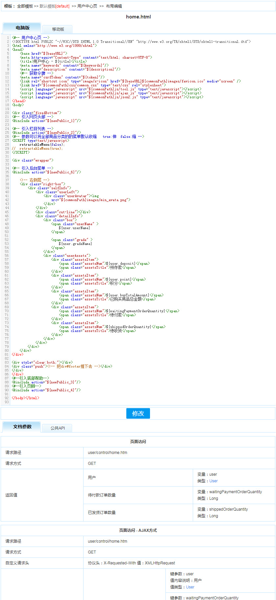This screenshot has width=276, height=600.
Task: Click the ${user.userName} code line
Action: click(x=74, y=228)
